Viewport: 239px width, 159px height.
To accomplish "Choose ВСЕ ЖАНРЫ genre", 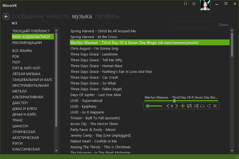I will click(22, 51).
